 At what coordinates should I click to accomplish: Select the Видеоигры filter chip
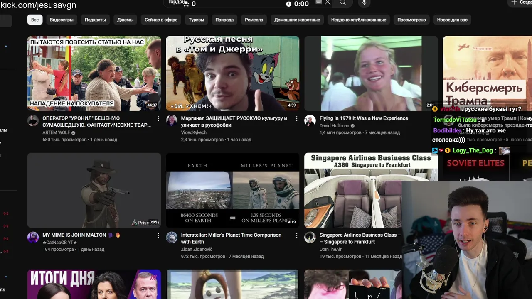click(62, 20)
